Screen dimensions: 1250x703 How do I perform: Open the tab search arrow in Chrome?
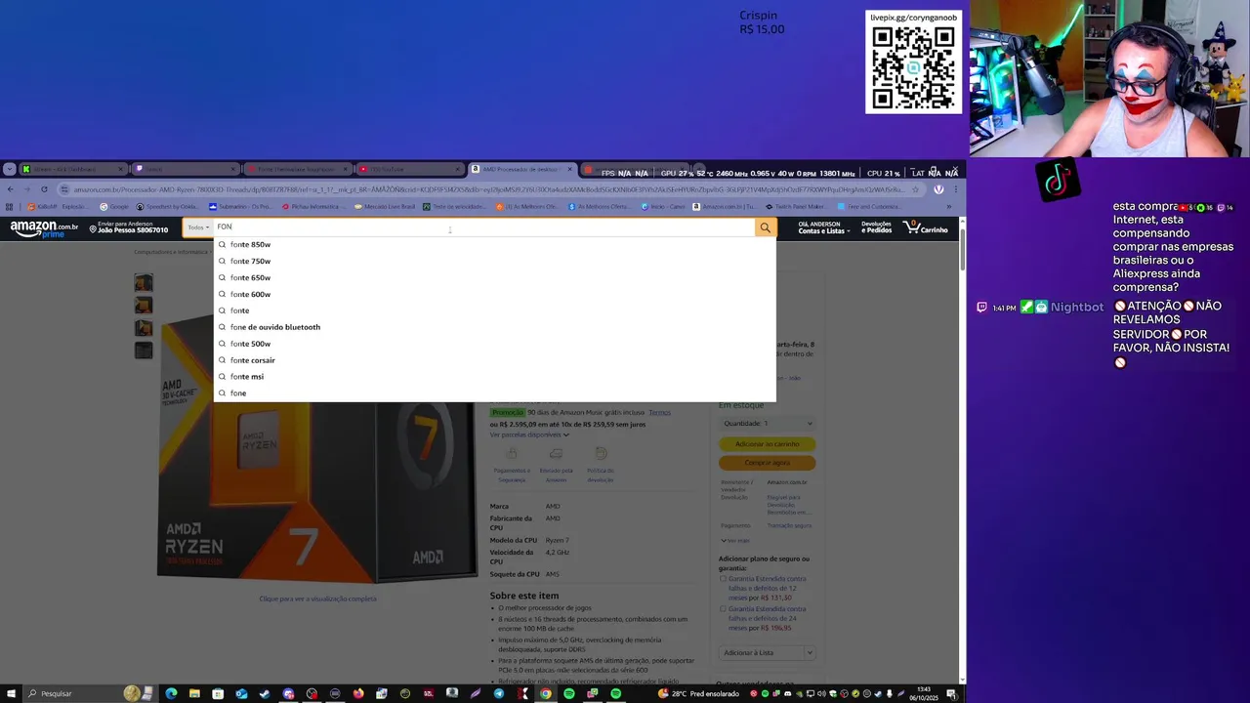[10, 169]
